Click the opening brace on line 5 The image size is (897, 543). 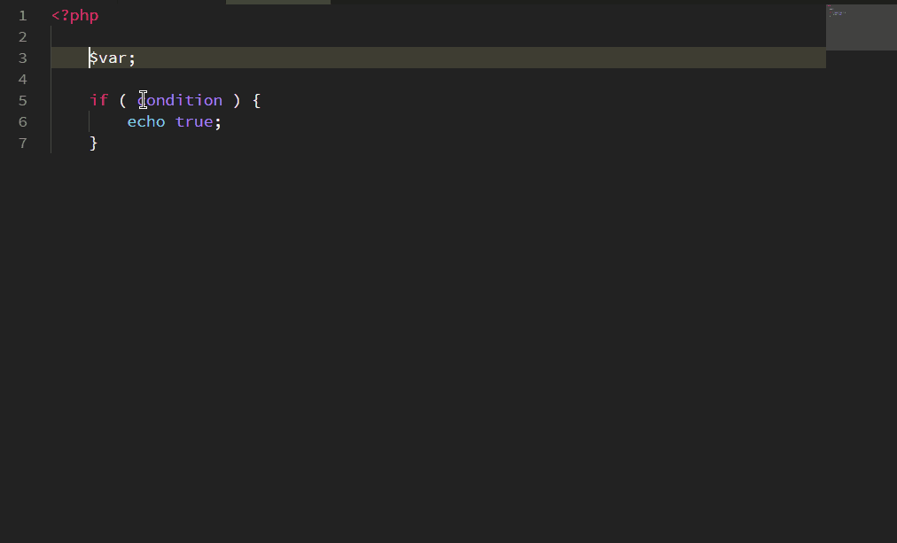(255, 100)
